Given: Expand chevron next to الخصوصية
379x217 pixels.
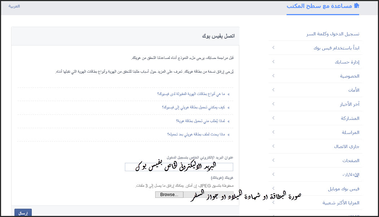Looking at the screenshot, I should click(273, 76).
